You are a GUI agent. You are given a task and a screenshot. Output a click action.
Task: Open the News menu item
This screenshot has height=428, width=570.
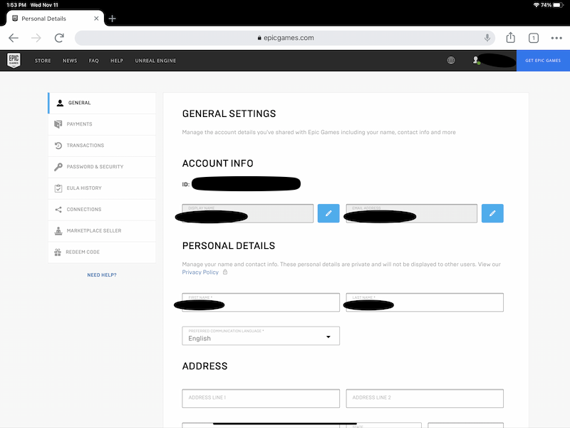70,61
